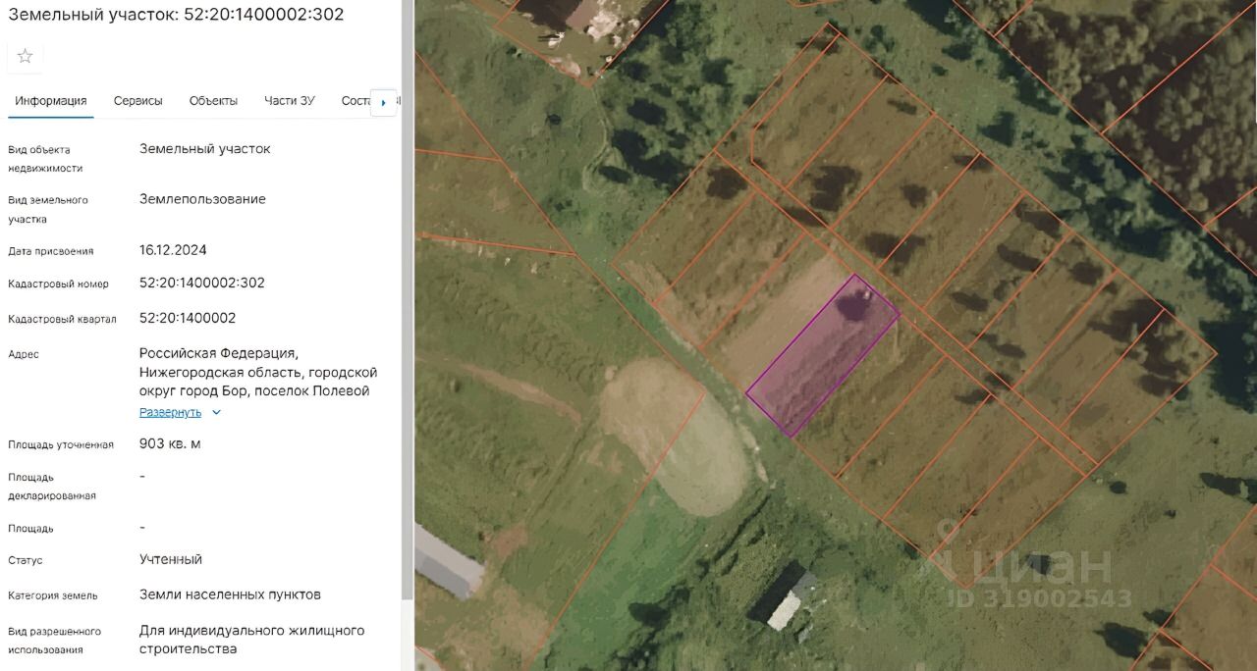This screenshot has height=671, width=1257.
Task: Click the label Дата присвоения
Action: pyautogui.click(x=51, y=251)
